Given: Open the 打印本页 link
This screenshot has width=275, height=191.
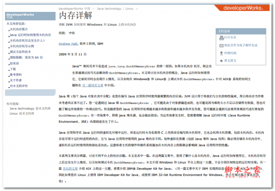Looking at the screenshot, I should coord(230,38).
